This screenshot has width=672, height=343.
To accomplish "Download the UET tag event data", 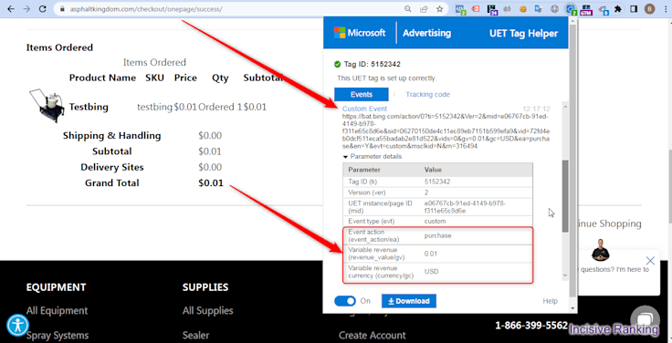I will click(x=409, y=301).
